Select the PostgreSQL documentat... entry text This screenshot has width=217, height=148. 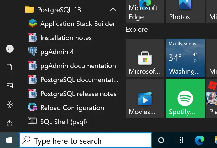point(79,80)
